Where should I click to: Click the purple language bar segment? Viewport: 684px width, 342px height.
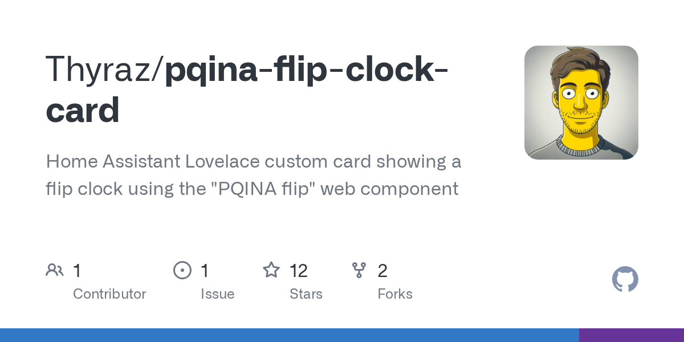click(x=631, y=335)
